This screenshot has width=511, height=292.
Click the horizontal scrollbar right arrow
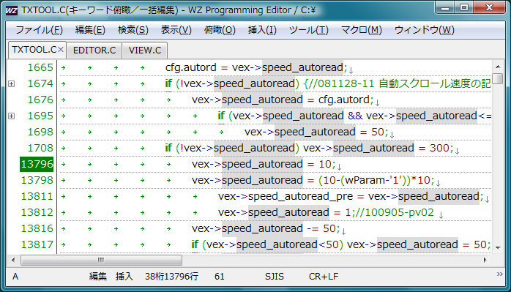pos(485,260)
